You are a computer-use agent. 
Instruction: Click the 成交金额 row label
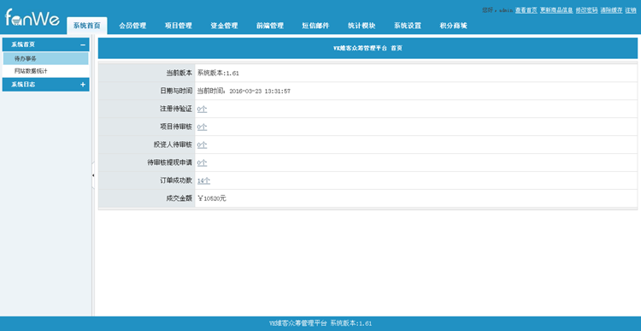pos(179,198)
